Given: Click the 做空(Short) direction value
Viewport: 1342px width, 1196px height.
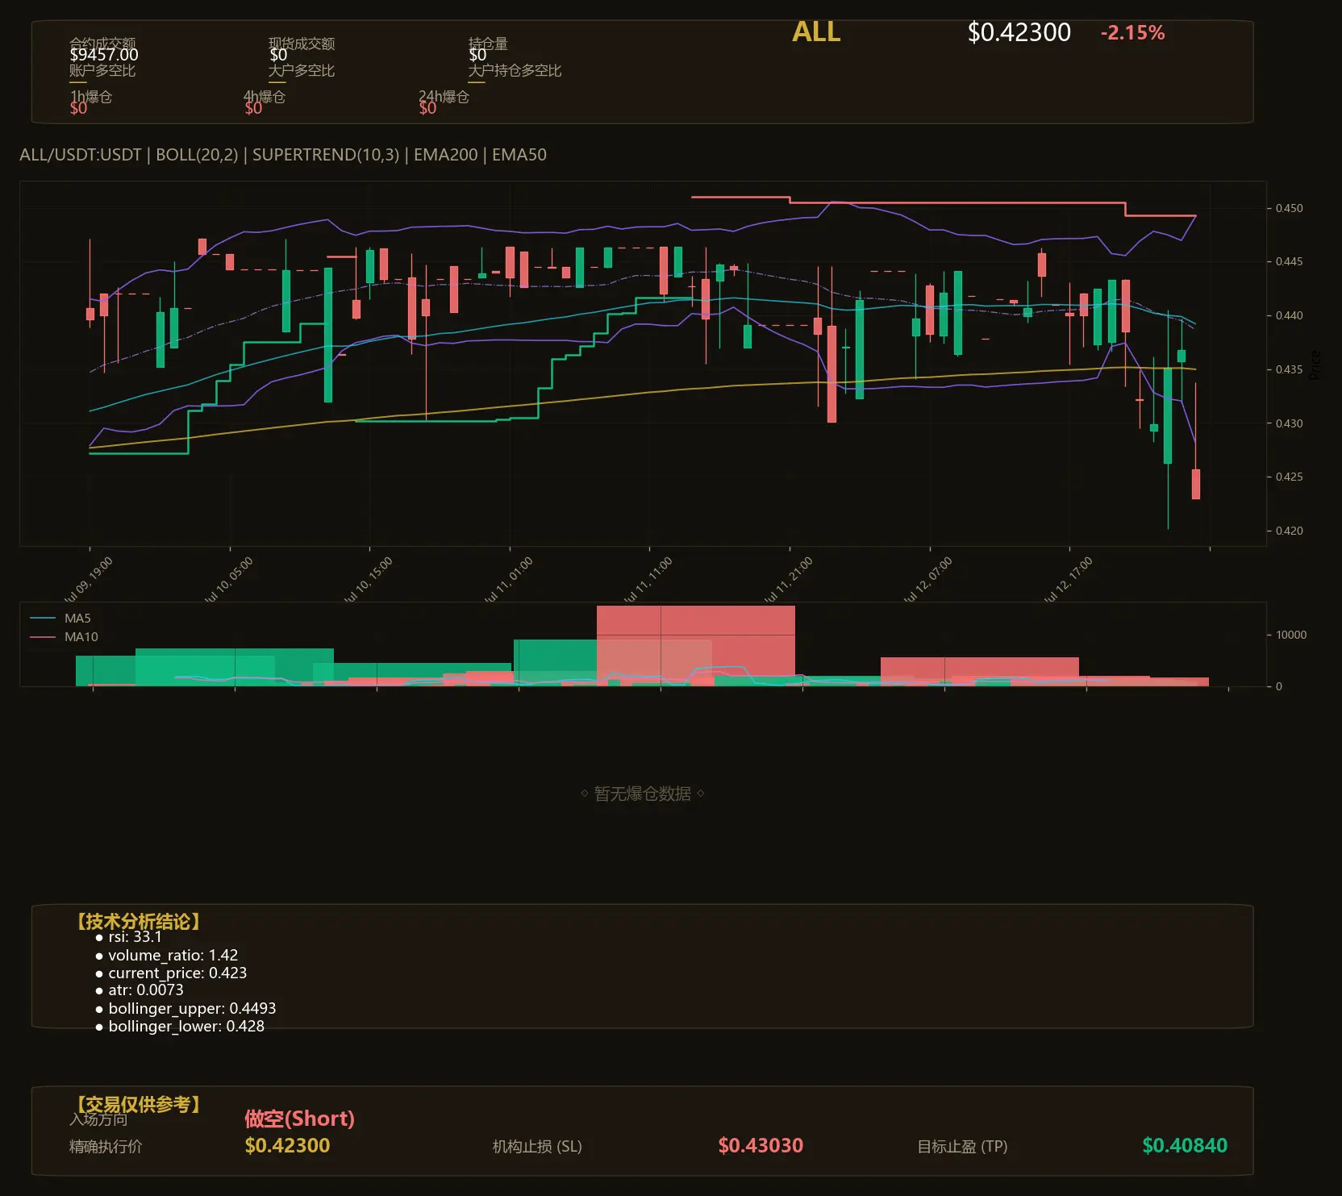Looking at the screenshot, I should 299,1119.
